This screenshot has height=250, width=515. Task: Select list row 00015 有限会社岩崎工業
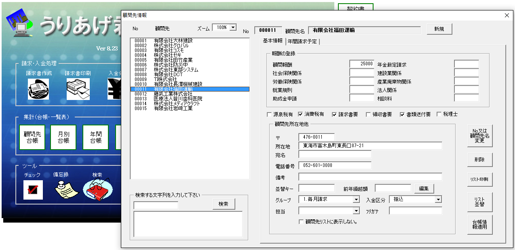(x=190, y=108)
